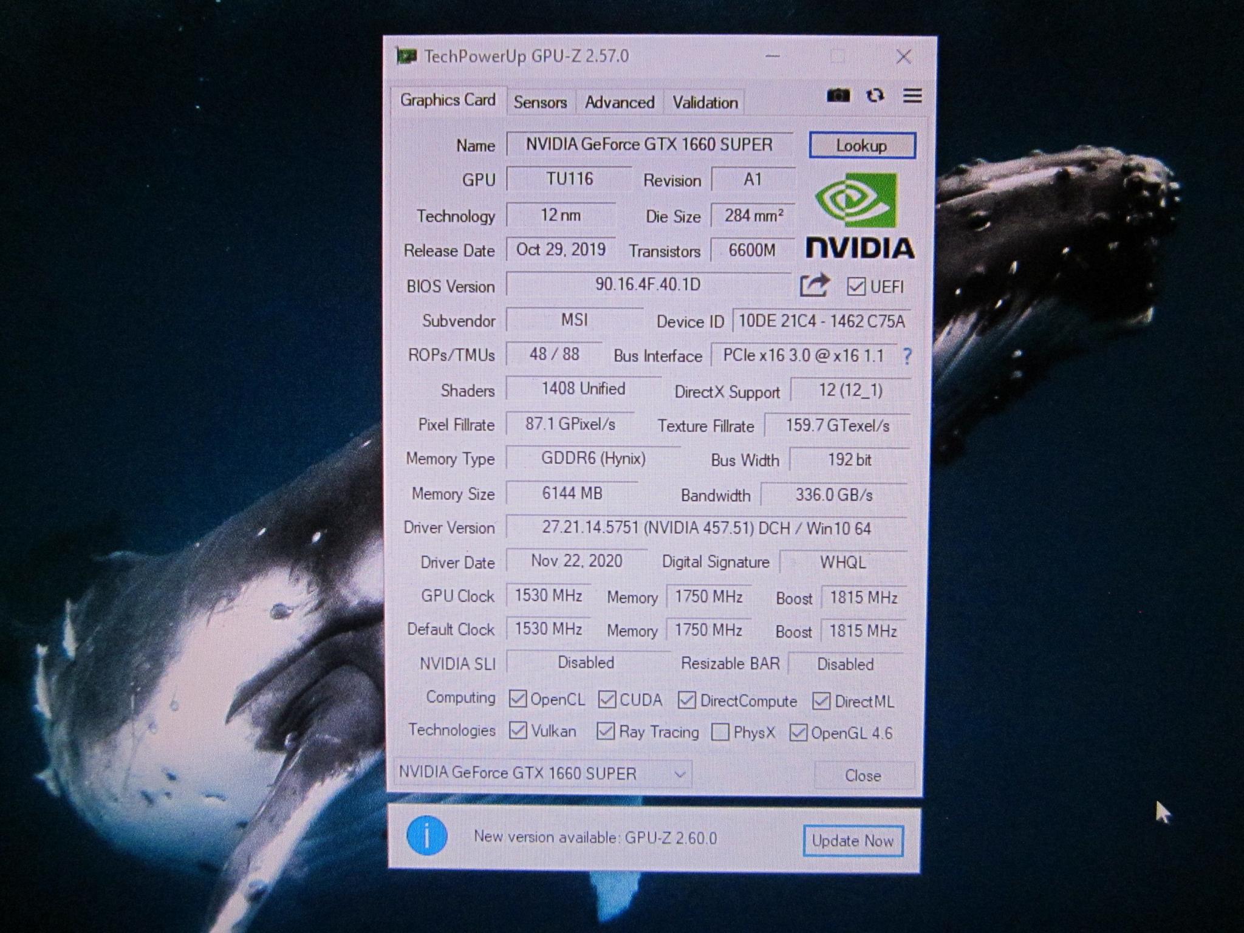
Task: Click the Driver Version field
Action: (x=706, y=528)
